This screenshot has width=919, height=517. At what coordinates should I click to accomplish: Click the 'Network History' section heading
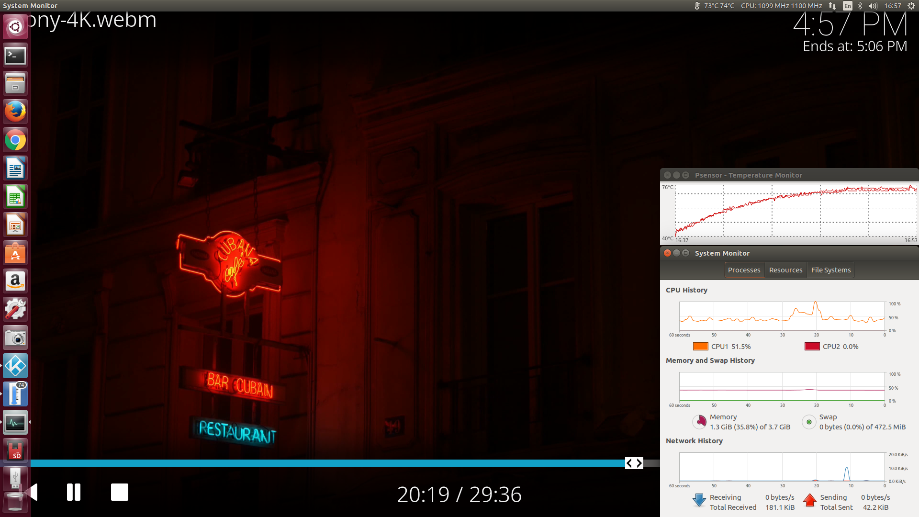click(694, 441)
